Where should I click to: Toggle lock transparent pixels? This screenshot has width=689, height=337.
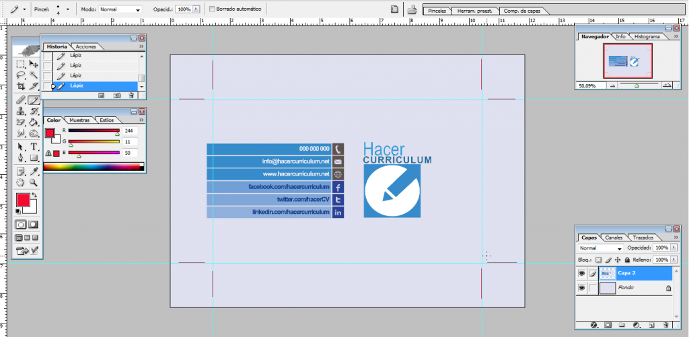pyautogui.click(x=598, y=260)
